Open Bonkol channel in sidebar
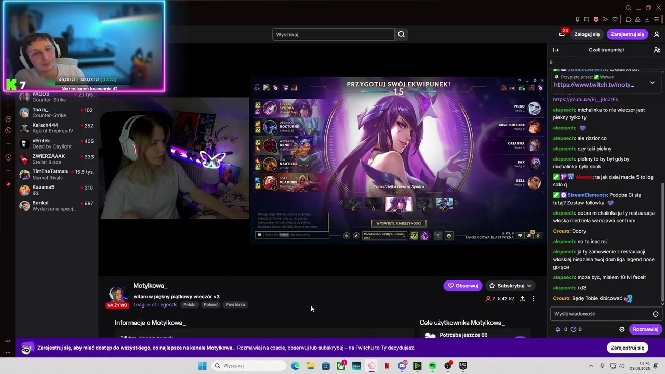This screenshot has width=665, height=374. pyautogui.click(x=57, y=205)
